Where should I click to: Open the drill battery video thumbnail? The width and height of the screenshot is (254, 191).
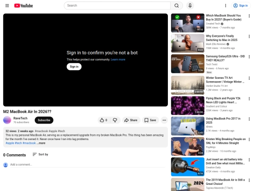188,166
